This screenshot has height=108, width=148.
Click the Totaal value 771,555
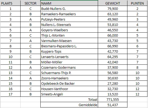[113, 99]
